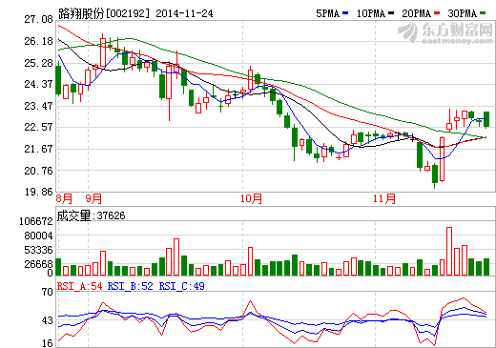Click the 20PMA legend label

click(x=417, y=13)
